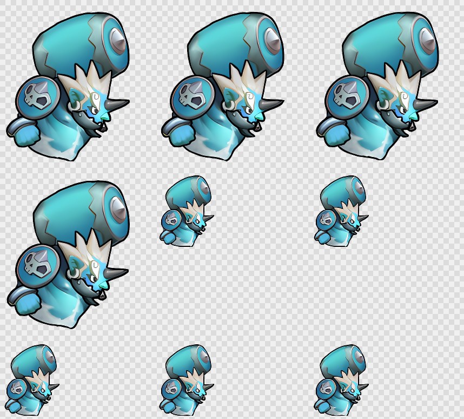Image resolution: width=464 pixels, height=419 pixels.
Task: Select the small sprite at the bottom-left
Action: coord(32,380)
